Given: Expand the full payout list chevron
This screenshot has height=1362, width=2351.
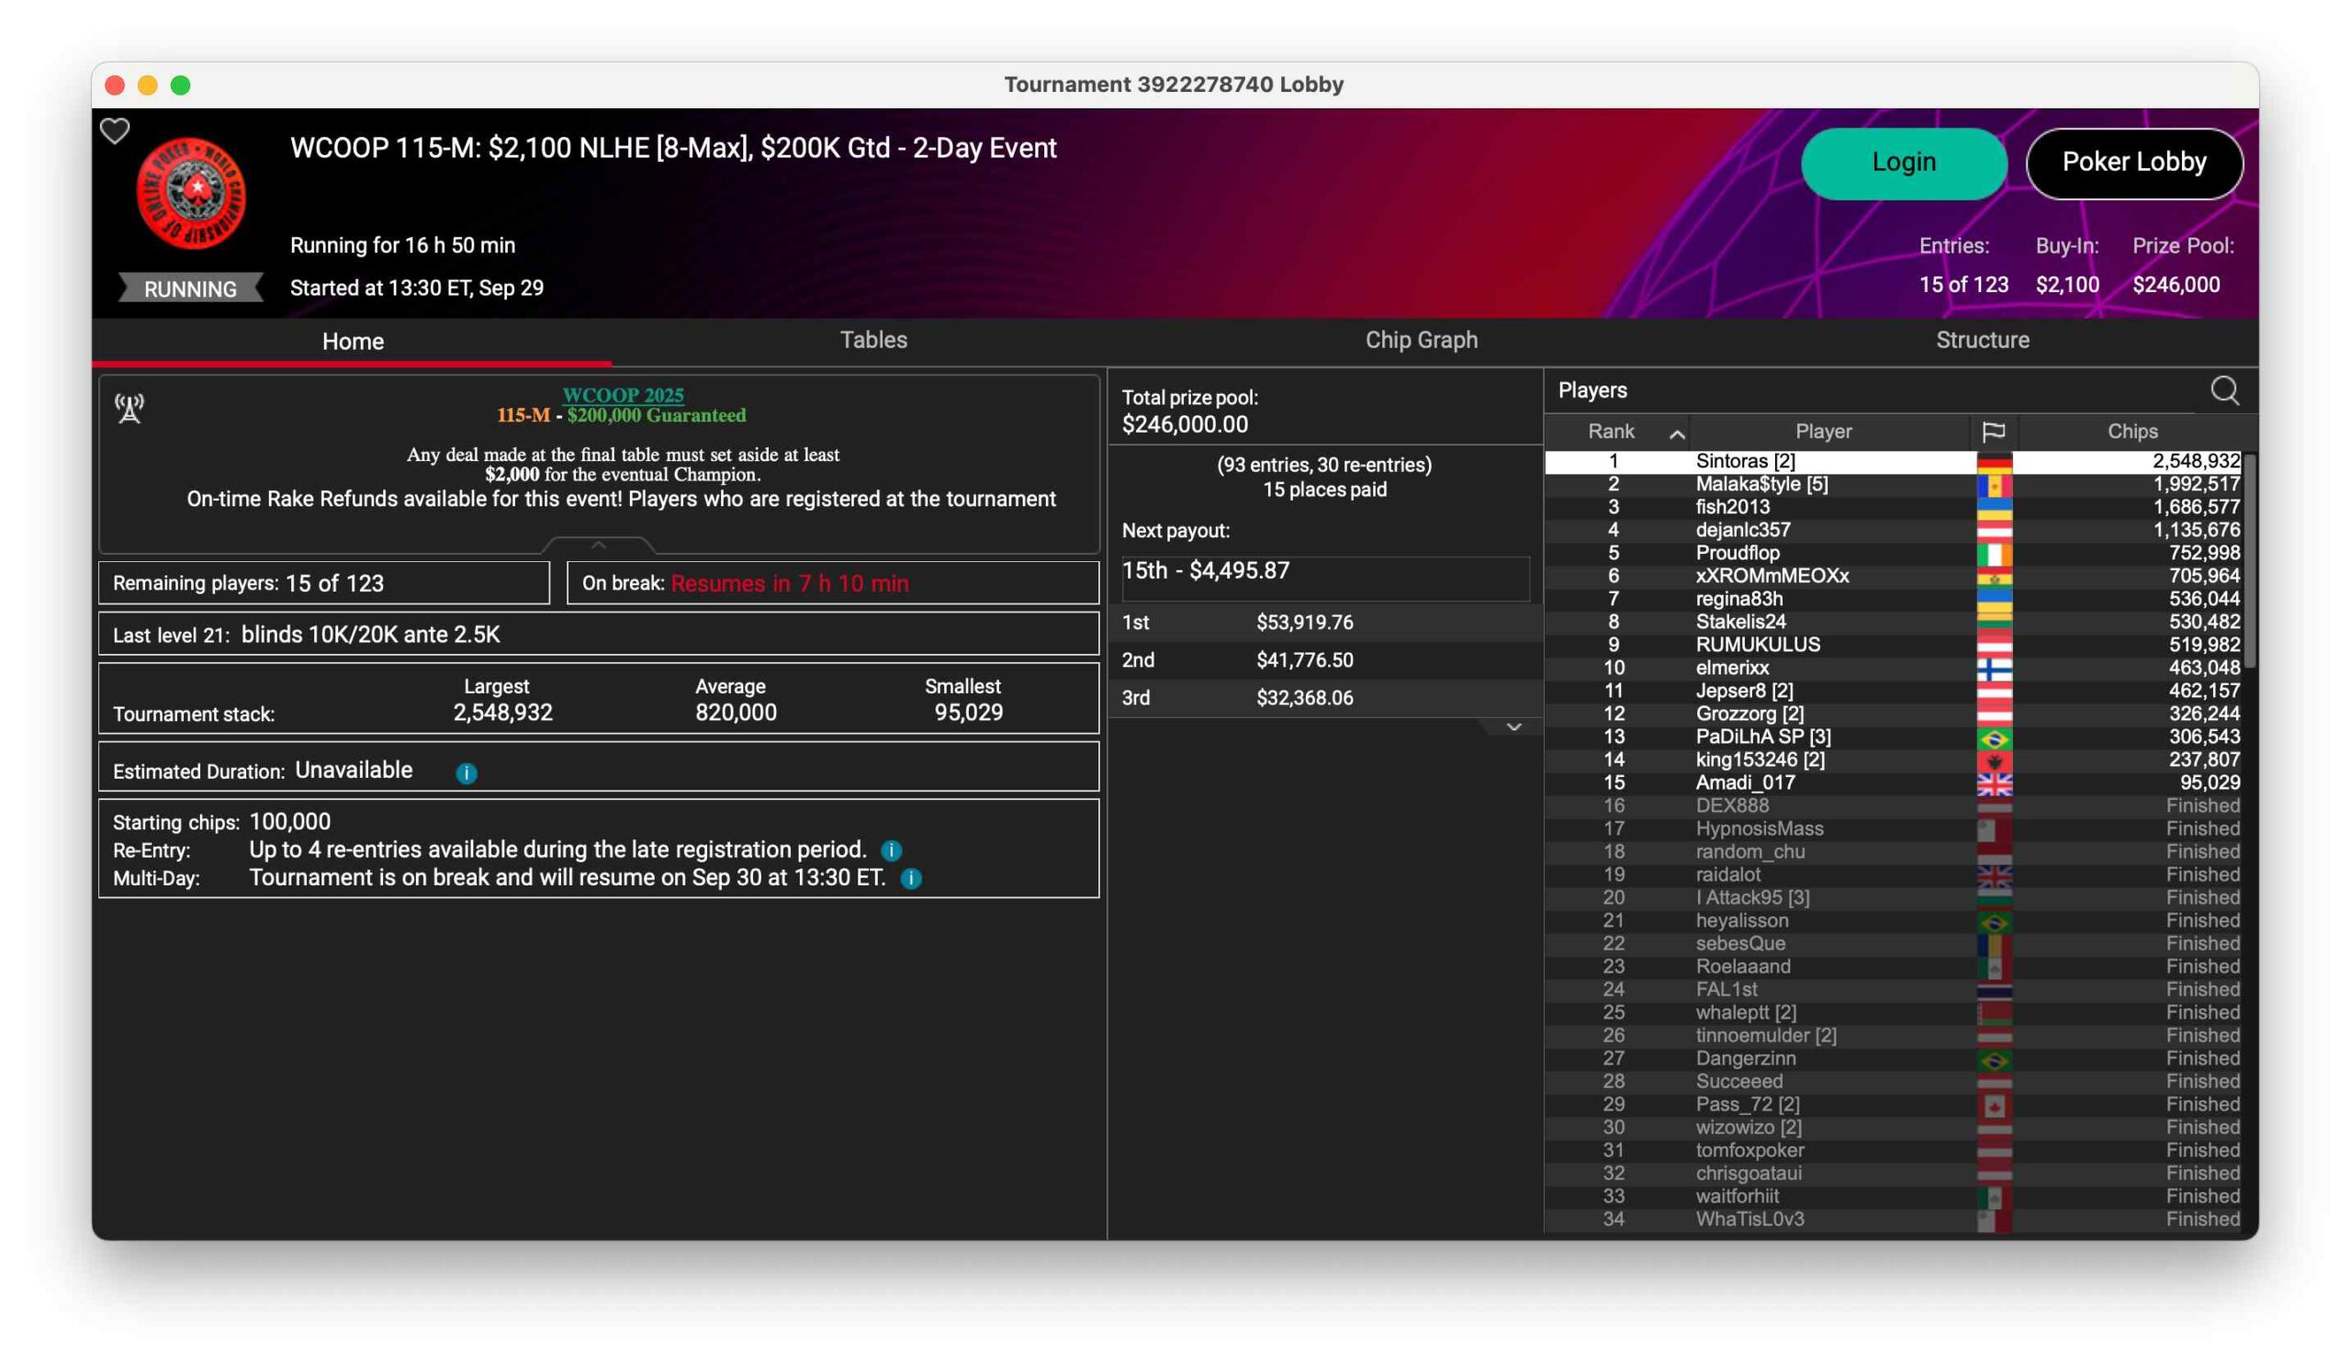Looking at the screenshot, I should pyautogui.click(x=1513, y=726).
